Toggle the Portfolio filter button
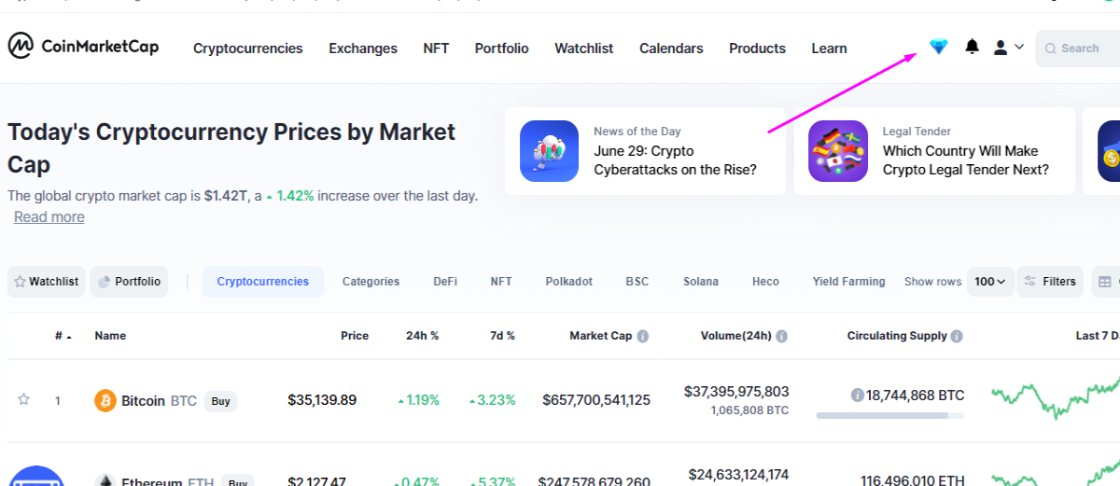This screenshot has height=486, width=1120. (x=130, y=282)
